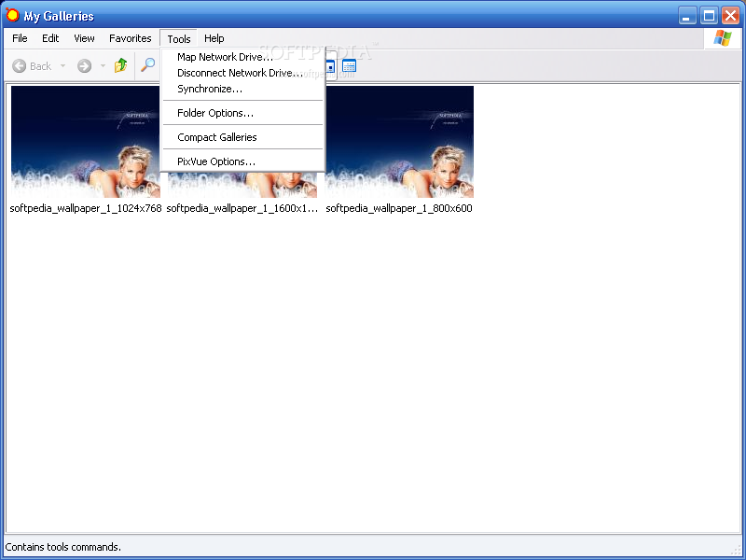The height and width of the screenshot is (560, 746).
Task: Click status text 'Contains tools commands.'
Action: pyautogui.click(x=62, y=547)
